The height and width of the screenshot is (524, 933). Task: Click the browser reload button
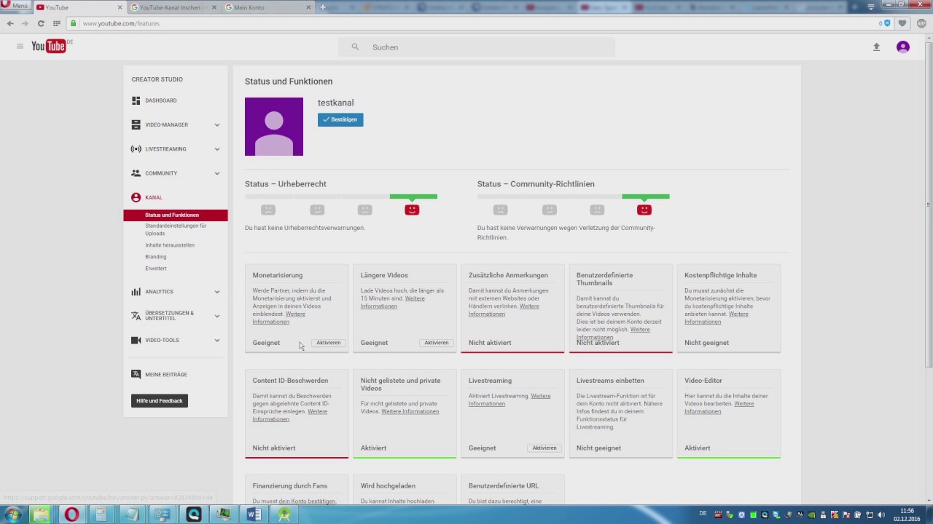[41, 23]
